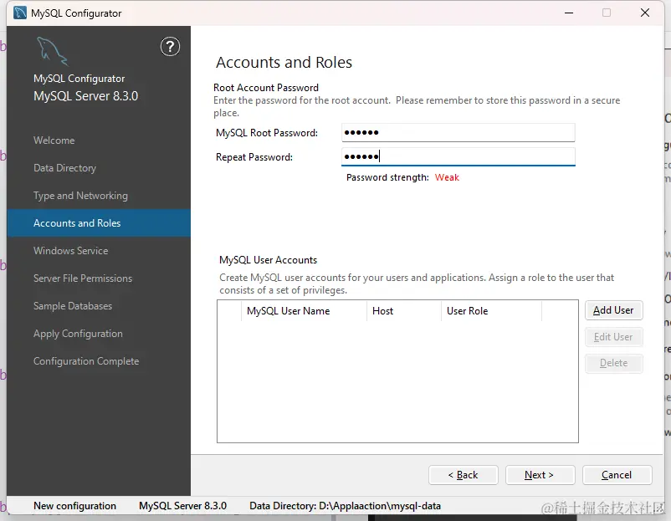Focus the Repeat Password field
Screen dimensions: 671x521
[458, 156]
